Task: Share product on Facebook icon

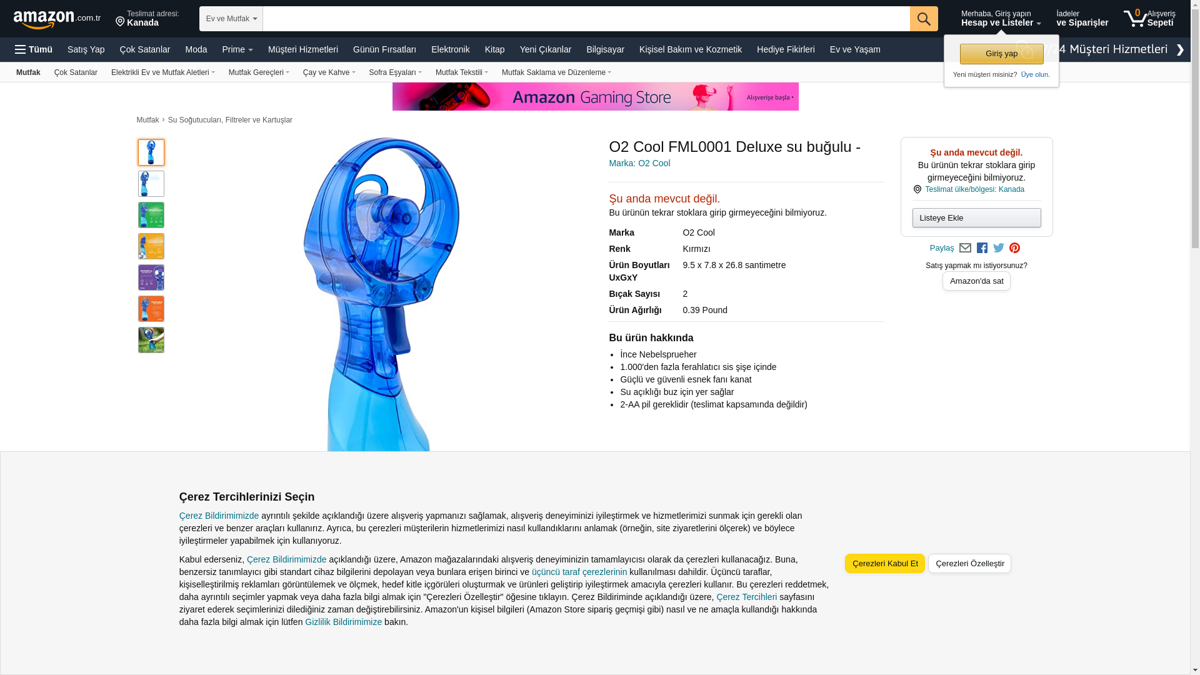Action: pyautogui.click(x=982, y=248)
